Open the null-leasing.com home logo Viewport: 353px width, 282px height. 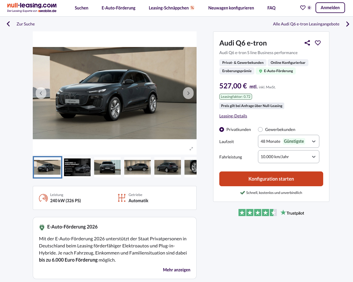point(32,8)
